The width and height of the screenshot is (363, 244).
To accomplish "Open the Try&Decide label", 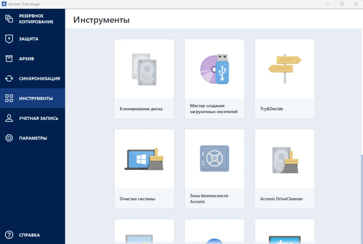I will (272, 109).
